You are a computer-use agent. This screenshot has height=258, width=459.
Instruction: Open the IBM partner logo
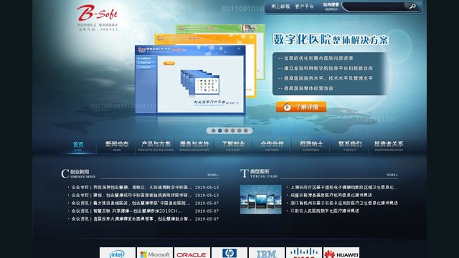[x=267, y=253]
